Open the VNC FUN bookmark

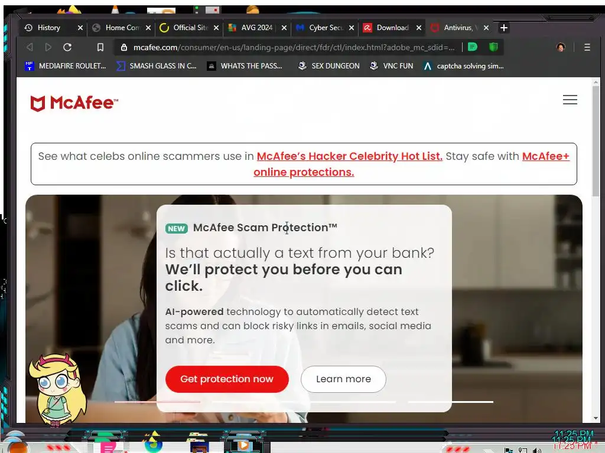[391, 66]
